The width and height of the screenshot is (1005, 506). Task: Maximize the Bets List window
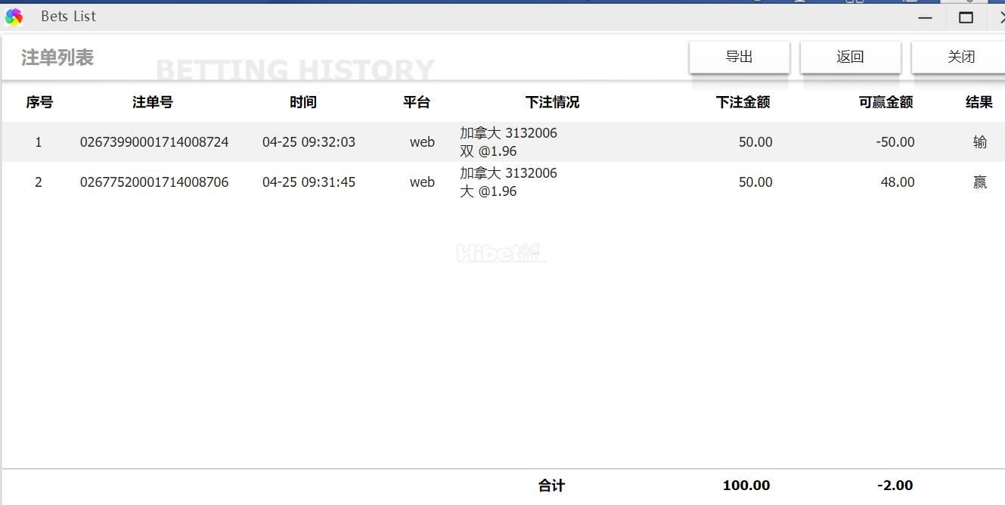pyautogui.click(x=966, y=17)
